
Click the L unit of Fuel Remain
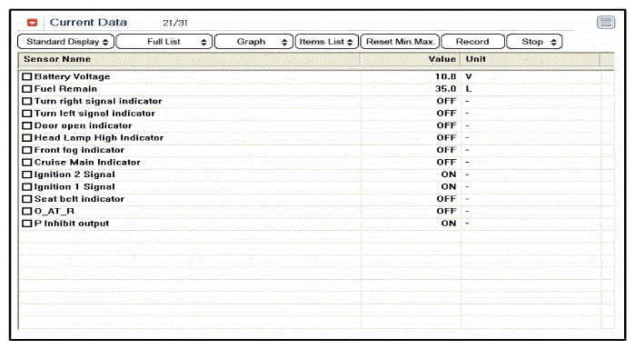coord(469,89)
